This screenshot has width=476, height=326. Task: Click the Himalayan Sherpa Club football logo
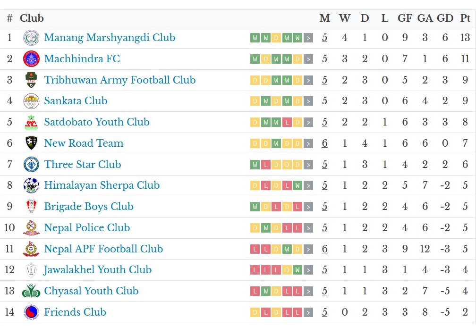(31, 185)
